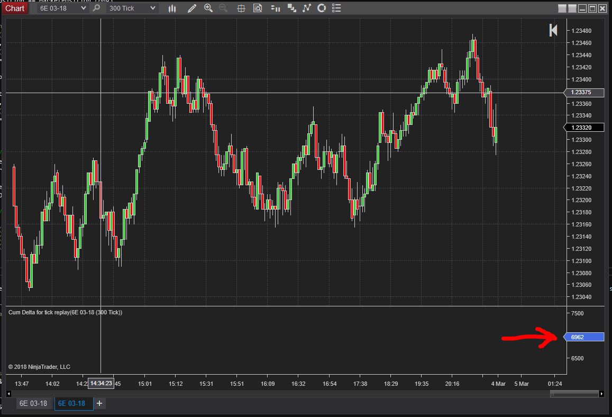Screen dimensions: 612x417
Task: Click the second gray interval link square
Action: (572, 8)
